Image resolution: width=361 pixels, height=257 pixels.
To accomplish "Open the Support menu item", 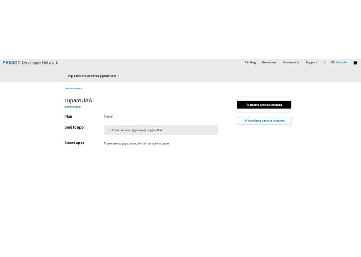I will point(311,62).
